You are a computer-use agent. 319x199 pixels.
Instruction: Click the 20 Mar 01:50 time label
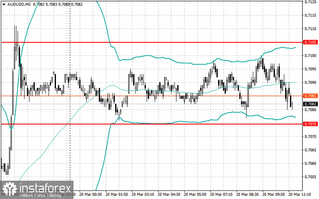(116, 195)
